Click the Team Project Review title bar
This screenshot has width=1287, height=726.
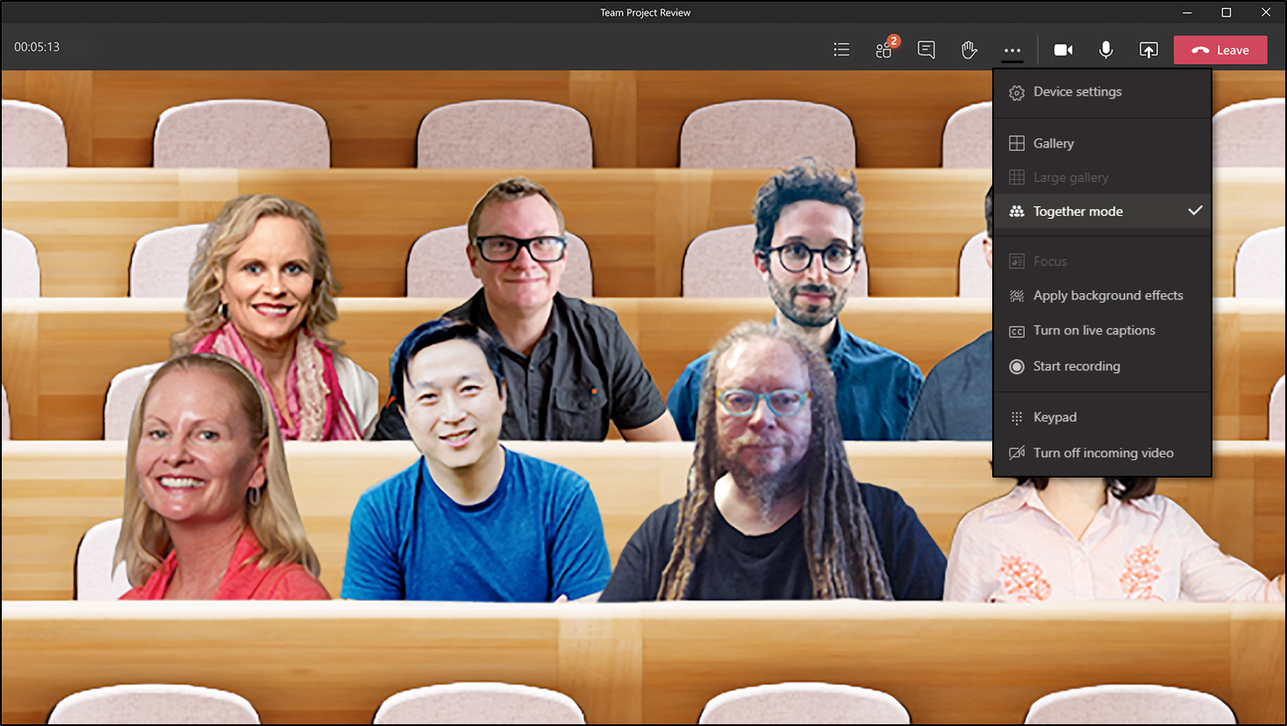645,12
